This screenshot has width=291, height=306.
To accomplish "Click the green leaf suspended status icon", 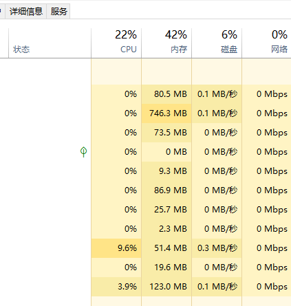I will click(83, 152).
